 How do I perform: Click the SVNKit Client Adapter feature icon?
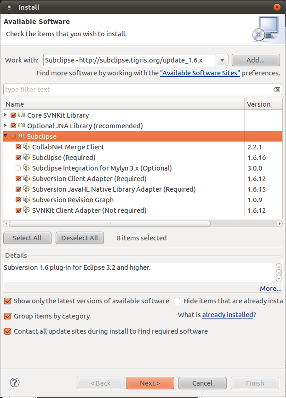coord(27,210)
